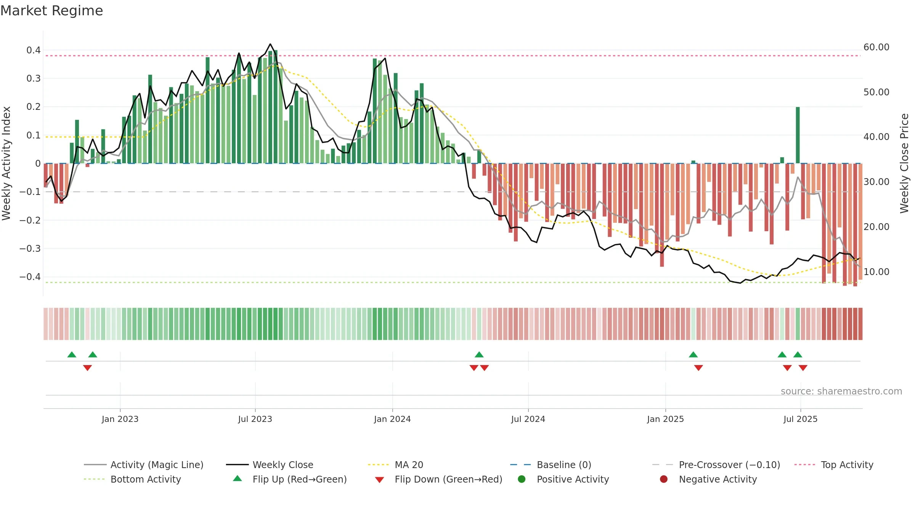Click the Jan 2024 x-axis label

(392, 419)
